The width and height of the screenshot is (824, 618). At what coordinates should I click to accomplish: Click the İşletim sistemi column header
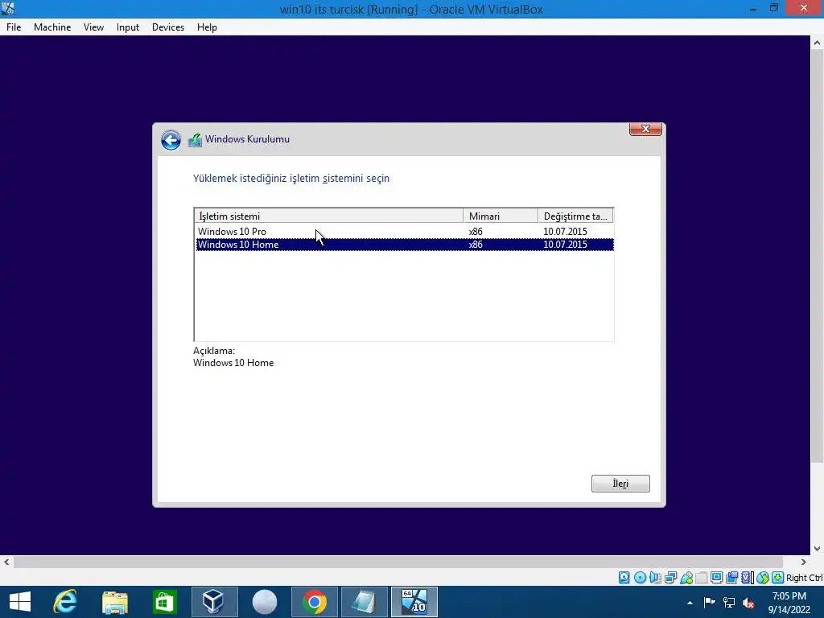tap(329, 216)
